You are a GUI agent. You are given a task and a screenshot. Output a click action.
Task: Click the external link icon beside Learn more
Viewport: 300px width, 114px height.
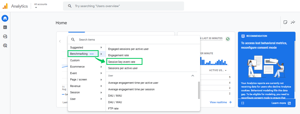pyautogui.click(x=289, y=103)
